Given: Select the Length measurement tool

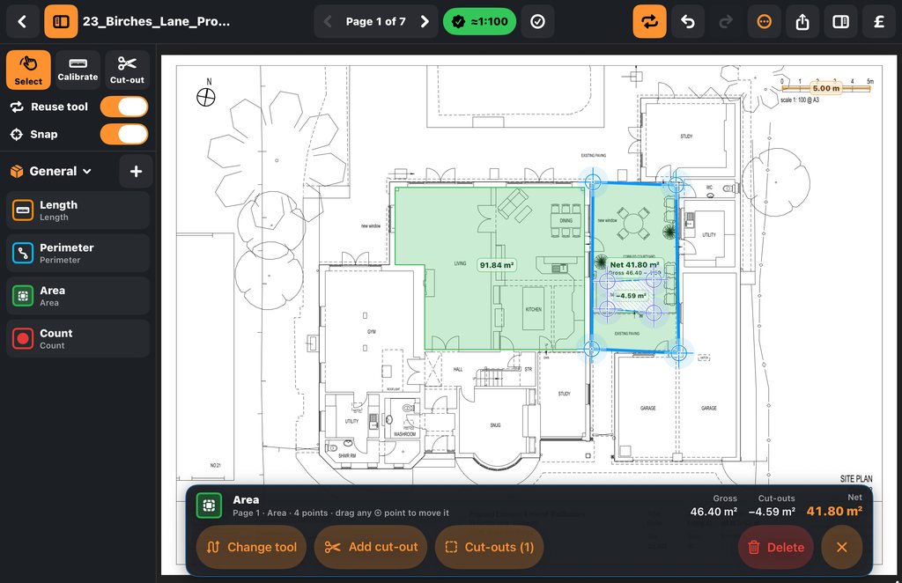Looking at the screenshot, I should (78, 210).
